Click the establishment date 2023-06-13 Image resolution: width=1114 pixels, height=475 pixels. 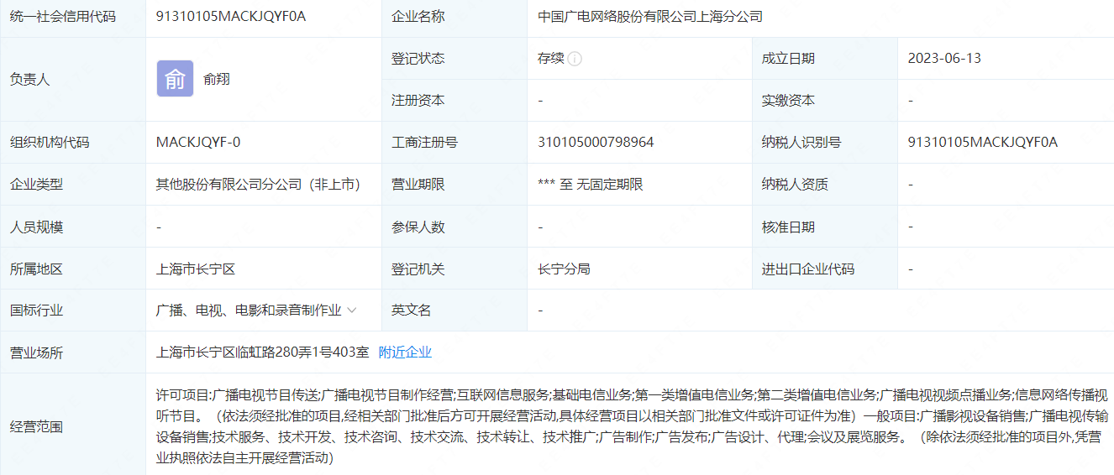tap(944, 59)
